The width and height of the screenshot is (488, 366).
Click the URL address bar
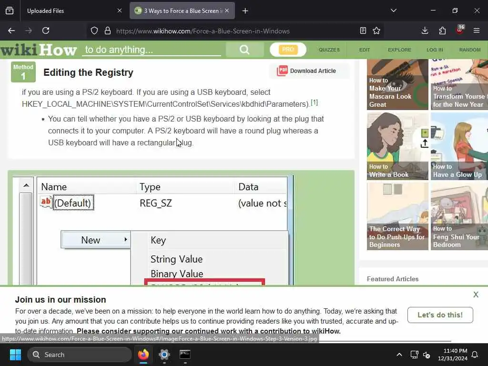pyautogui.click(x=235, y=31)
